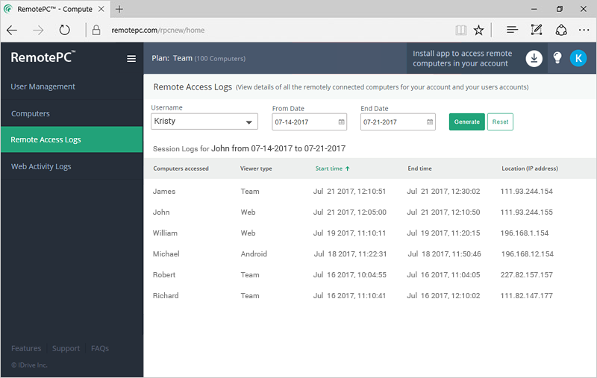Viewport: 597px width, 378px height.
Task: Open reading view book icon
Action: (460, 30)
